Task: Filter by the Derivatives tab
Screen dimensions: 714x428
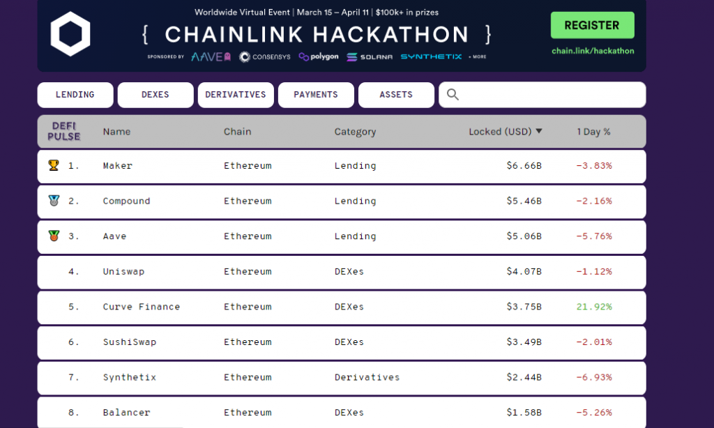Action: point(236,95)
